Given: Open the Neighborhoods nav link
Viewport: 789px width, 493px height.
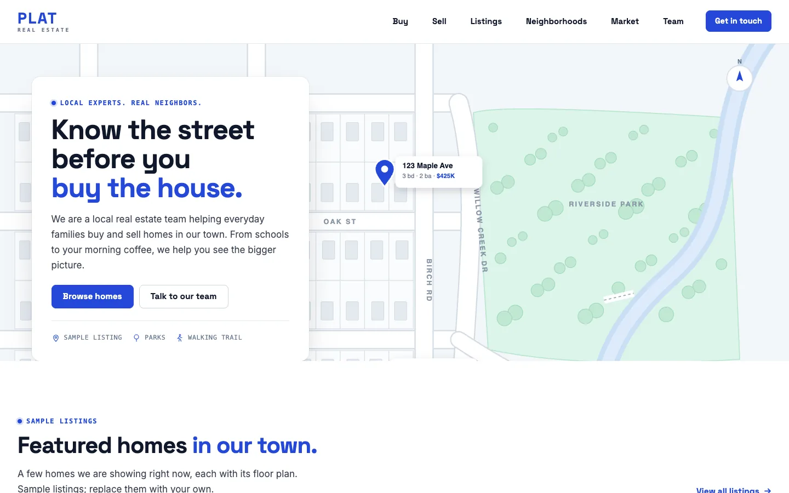Looking at the screenshot, I should pos(556,21).
